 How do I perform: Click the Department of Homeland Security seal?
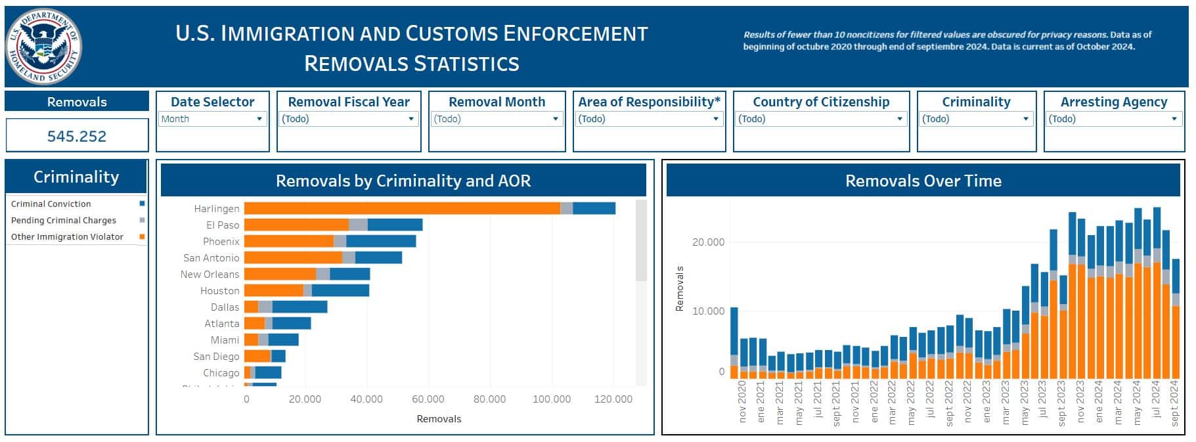click(44, 47)
